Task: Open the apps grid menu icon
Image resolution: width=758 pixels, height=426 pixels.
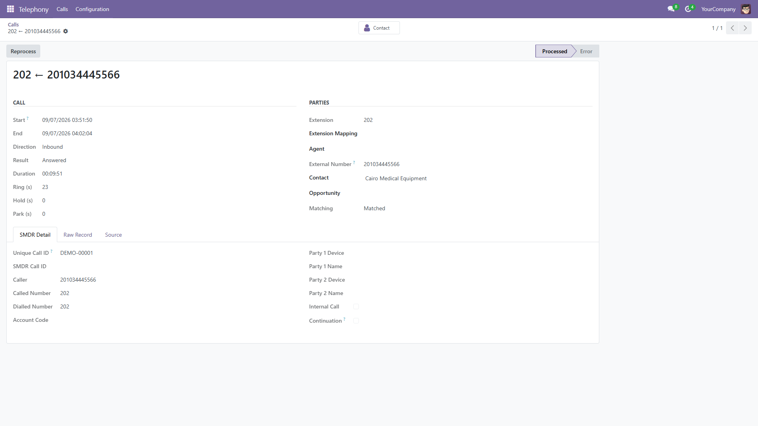Action: click(11, 9)
